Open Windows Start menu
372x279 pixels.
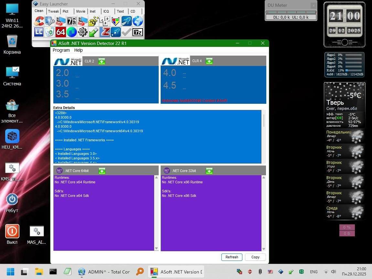(x=10, y=272)
